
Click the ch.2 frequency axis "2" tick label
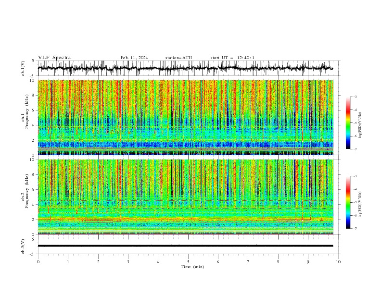(x=34, y=220)
